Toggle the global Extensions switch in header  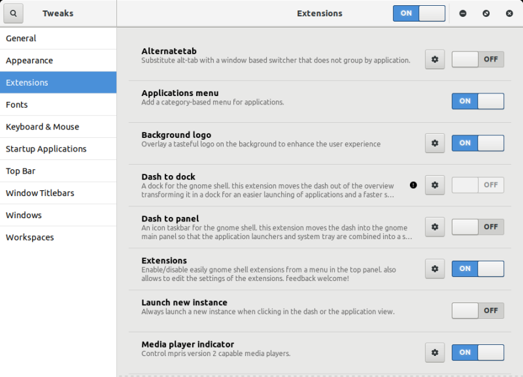click(418, 13)
